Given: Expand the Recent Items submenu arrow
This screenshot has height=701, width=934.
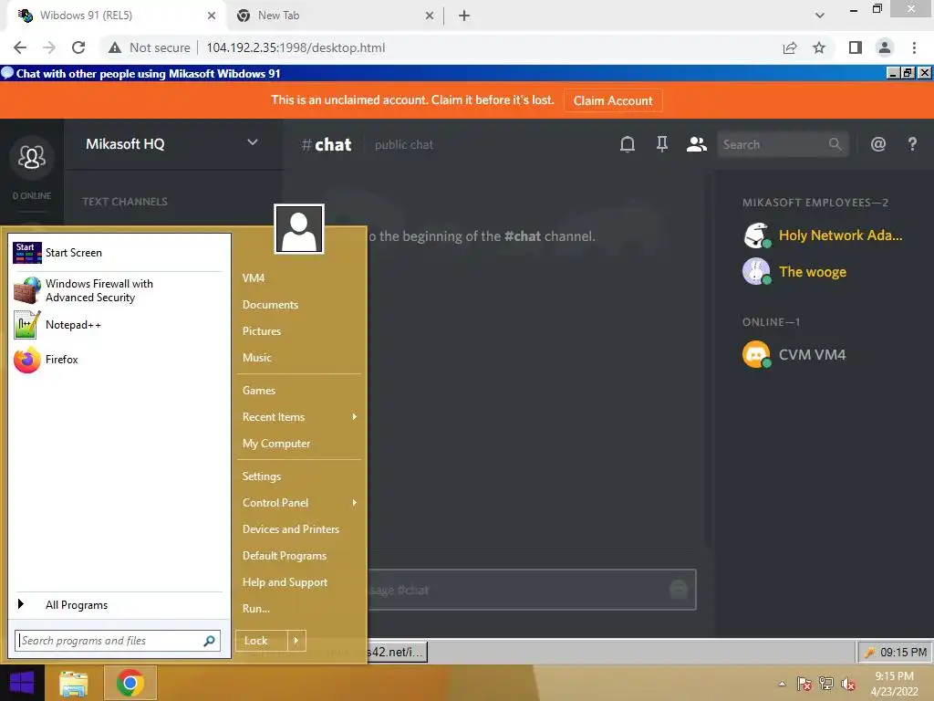Looking at the screenshot, I should coord(355,416).
